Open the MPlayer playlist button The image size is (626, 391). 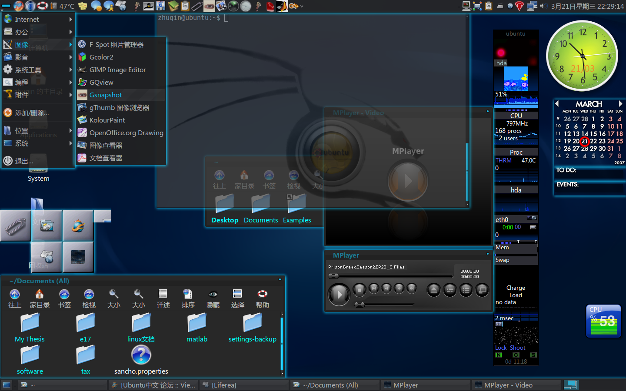(x=466, y=290)
